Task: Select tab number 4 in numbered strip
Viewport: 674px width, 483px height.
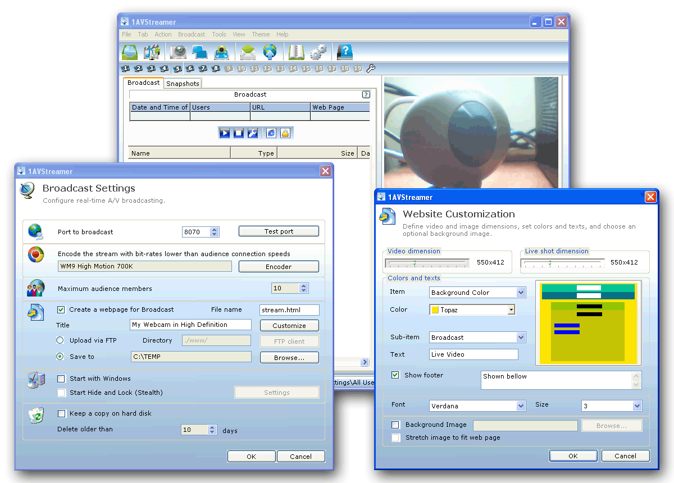Action: [164, 69]
